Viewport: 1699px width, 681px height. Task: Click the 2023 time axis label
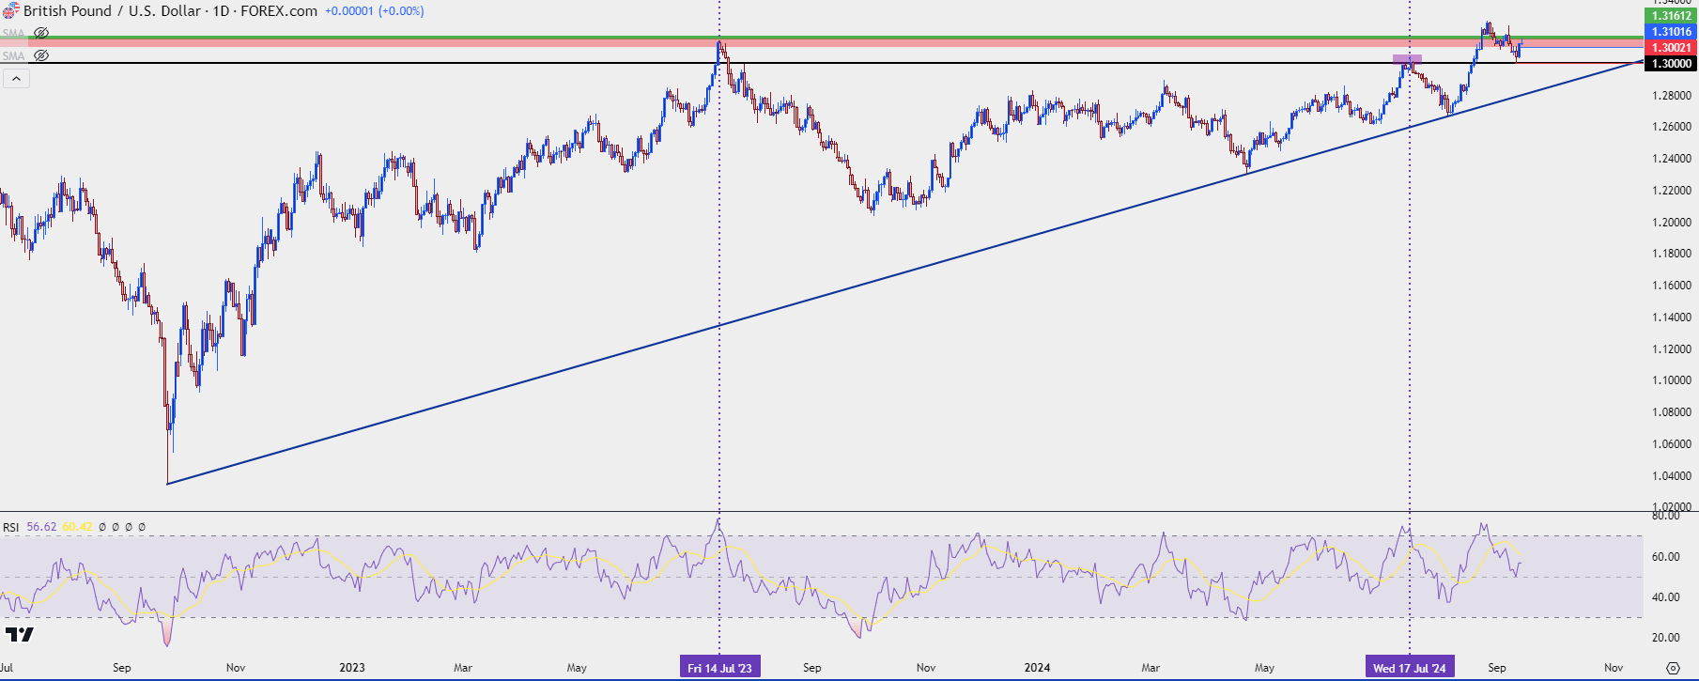[352, 668]
